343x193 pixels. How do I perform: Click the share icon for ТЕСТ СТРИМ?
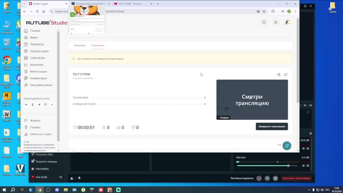point(279,75)
